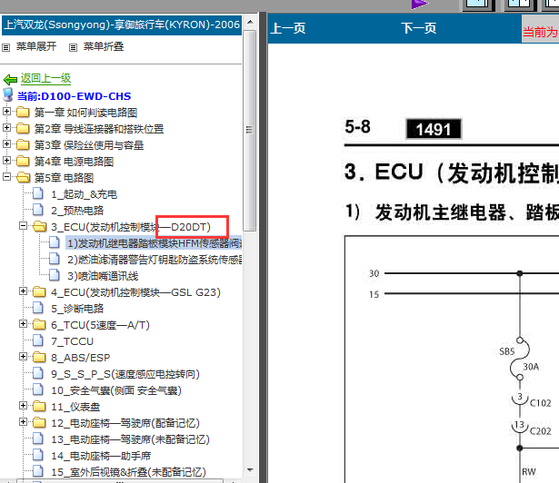This screenshot has width=559, height=483.
Task: Go to next page with 下一页
Action: tap(418, 28)
